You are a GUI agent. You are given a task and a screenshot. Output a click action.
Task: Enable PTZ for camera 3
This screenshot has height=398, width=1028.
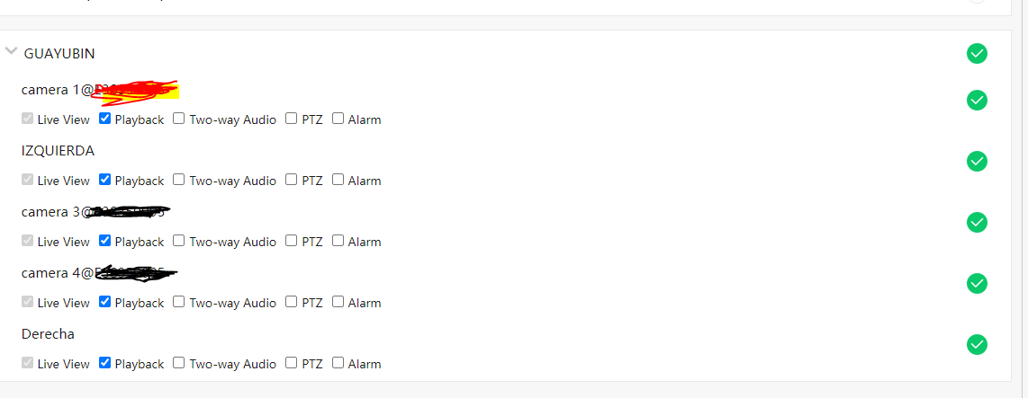[x=292, y=241]
